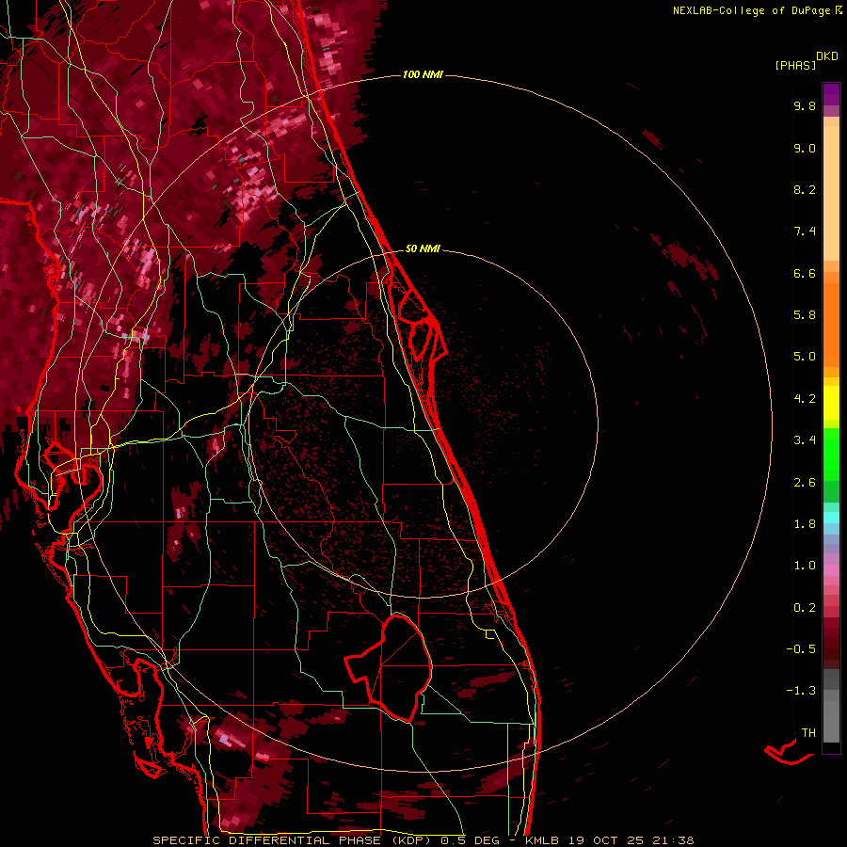Click the 50 NMI range ring label
Viewport: 847px width, 847px height.
pyautogui.click(x=423, y=248)
